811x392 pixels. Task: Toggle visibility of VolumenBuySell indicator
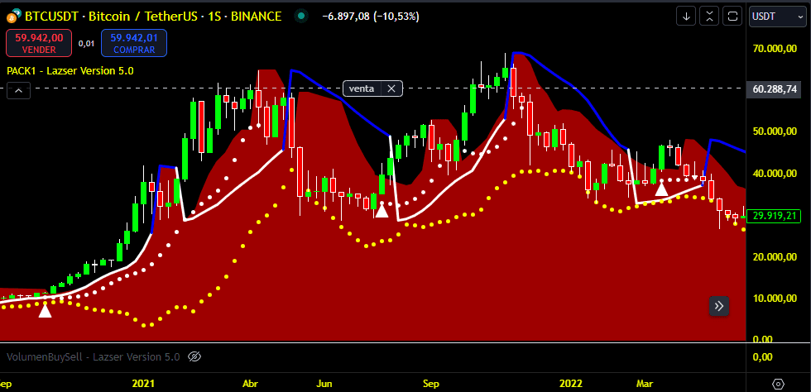click(195, 357)
